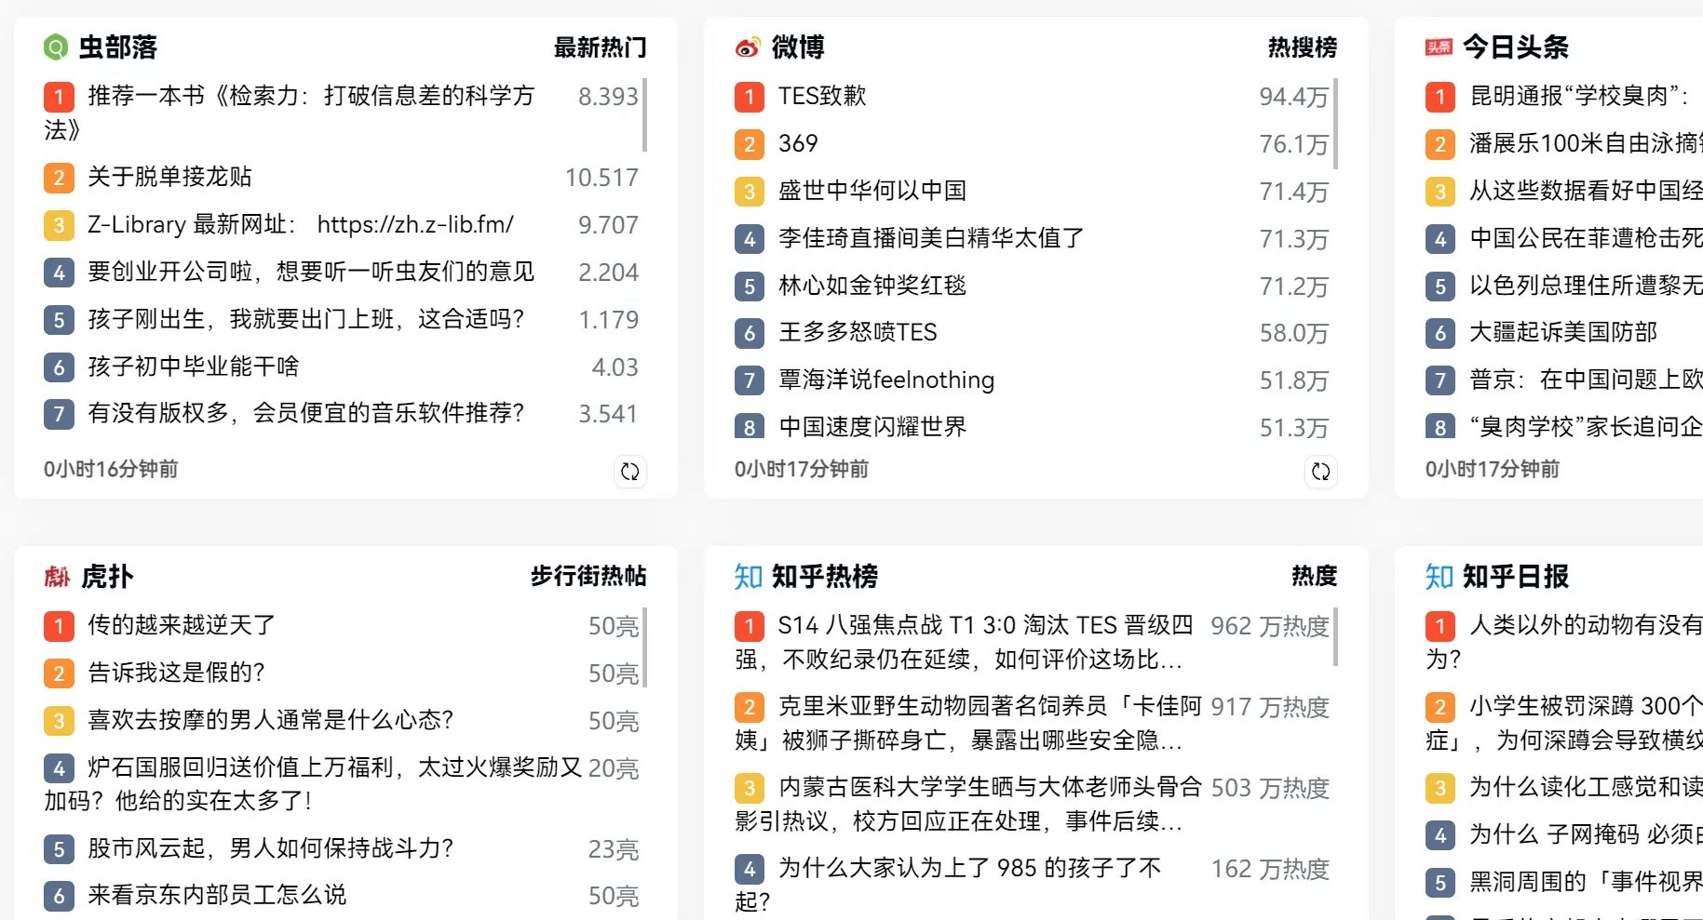Image resolution: width=1703 pixels, height=920 pixels.
Task: Open 微博 topic 369
Action: click(x=798, y=143)
